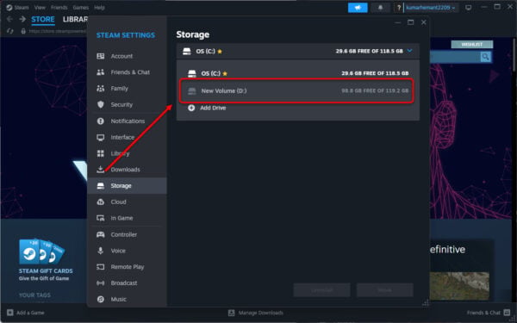Choose OS (C:) in drive list

click(298, 73)
